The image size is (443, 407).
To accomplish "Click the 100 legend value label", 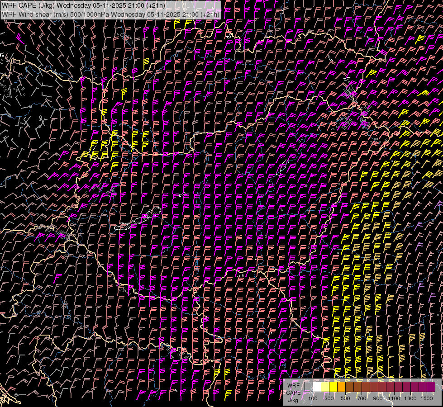I will 313,399.
